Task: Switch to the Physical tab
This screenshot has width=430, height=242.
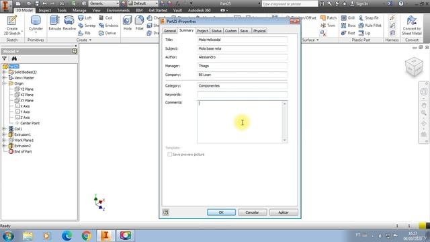Action: 259,31
